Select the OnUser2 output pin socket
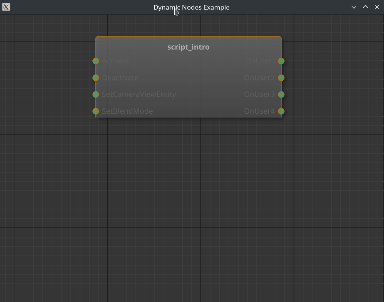The width and height of the screenshot is (384, 302). pyautogui.click(x=281, y=78)
